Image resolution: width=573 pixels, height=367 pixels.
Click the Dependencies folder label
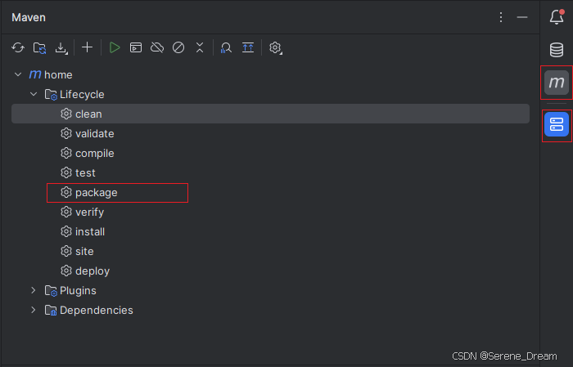pyautogui.click(x=96, y=311)
